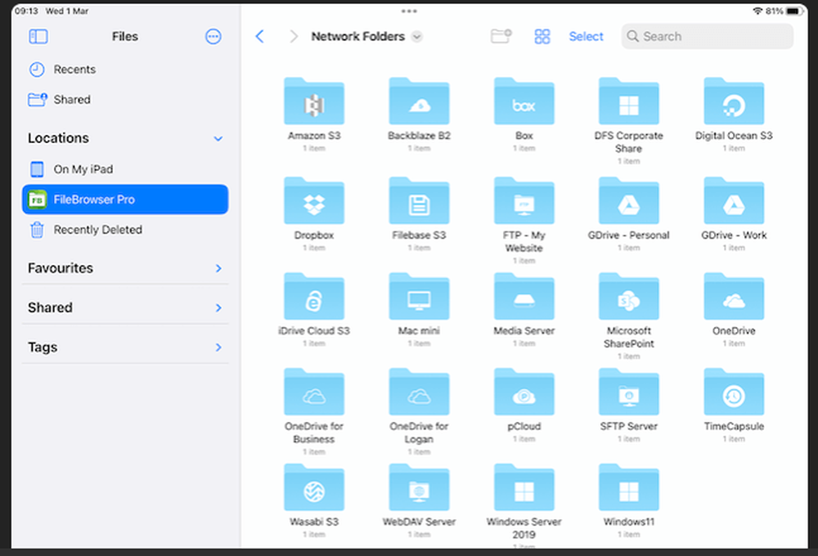Open the Backblaze B2 folder

pos(419,101)
